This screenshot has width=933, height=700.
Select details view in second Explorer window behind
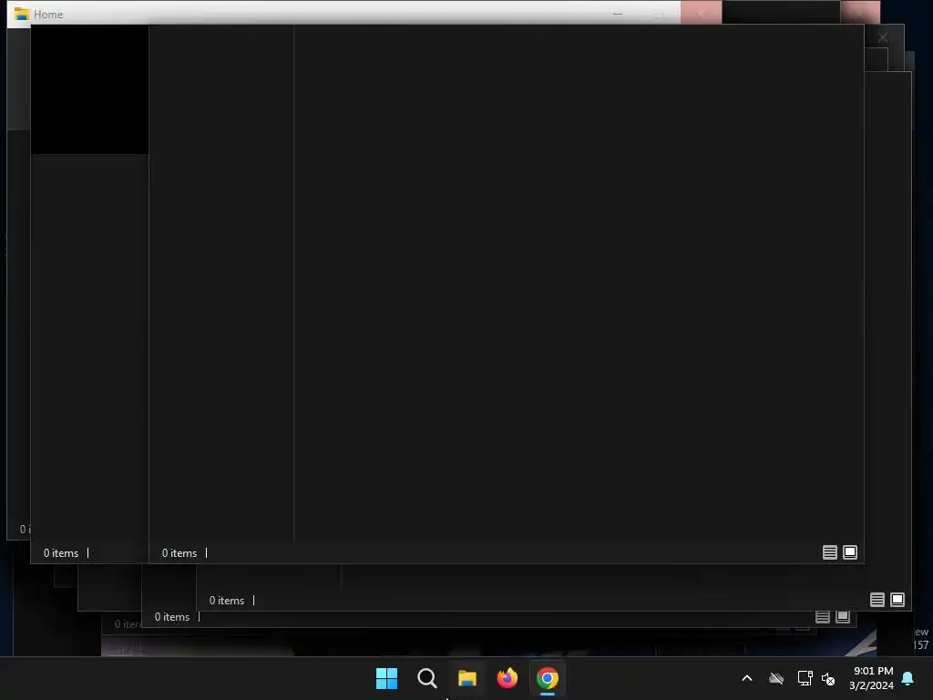tap(877, 600)
